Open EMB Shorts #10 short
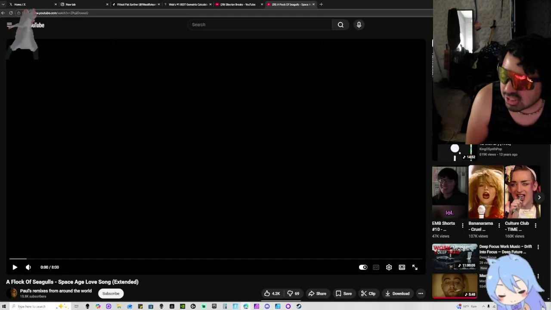This screenshot has width=551, height=310. pos(449,192)
